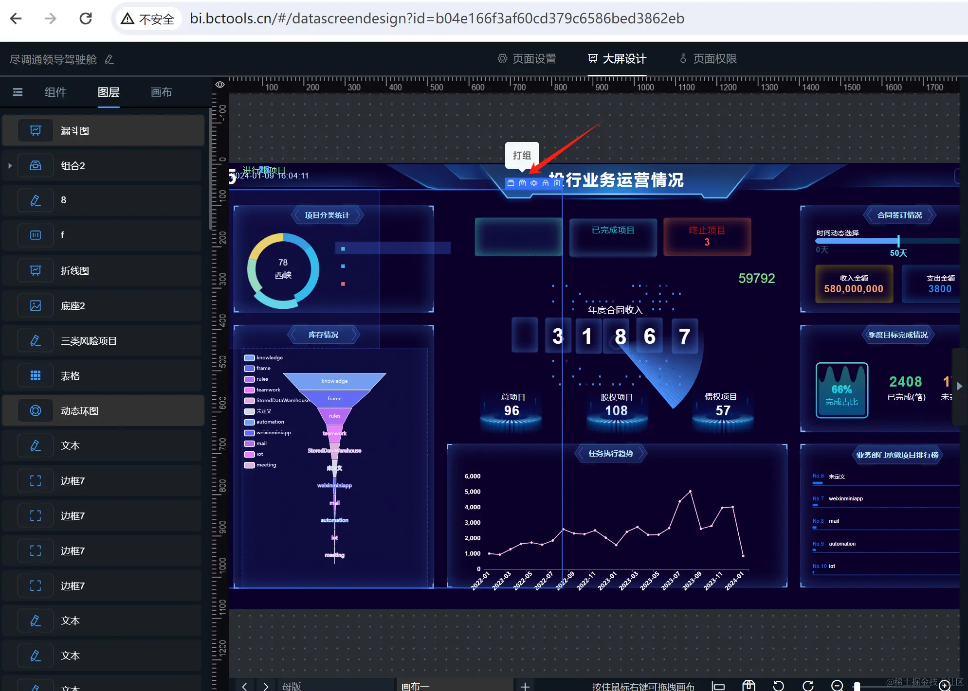Expand the right side panel arrow
Viewport: 968px width, 691px height.
tap(959, 386)
